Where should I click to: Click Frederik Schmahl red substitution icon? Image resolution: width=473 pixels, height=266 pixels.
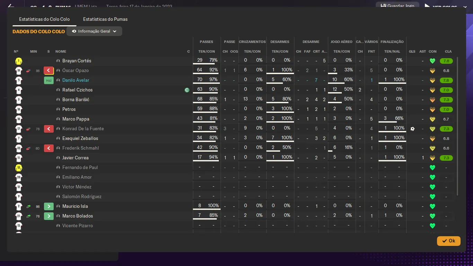48,148
